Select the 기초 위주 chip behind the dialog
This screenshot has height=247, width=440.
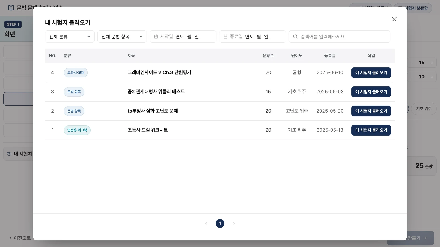[424, 109]
